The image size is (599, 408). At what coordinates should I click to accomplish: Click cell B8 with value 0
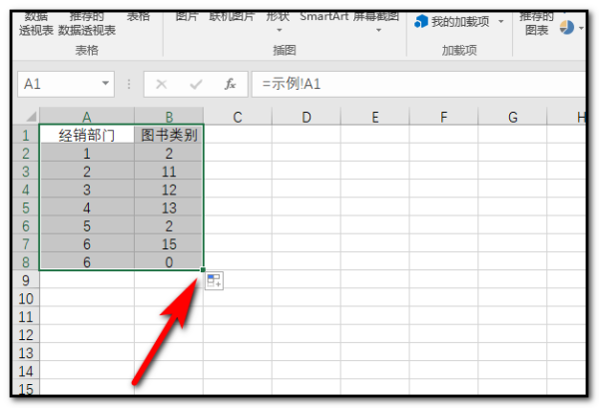169,261
